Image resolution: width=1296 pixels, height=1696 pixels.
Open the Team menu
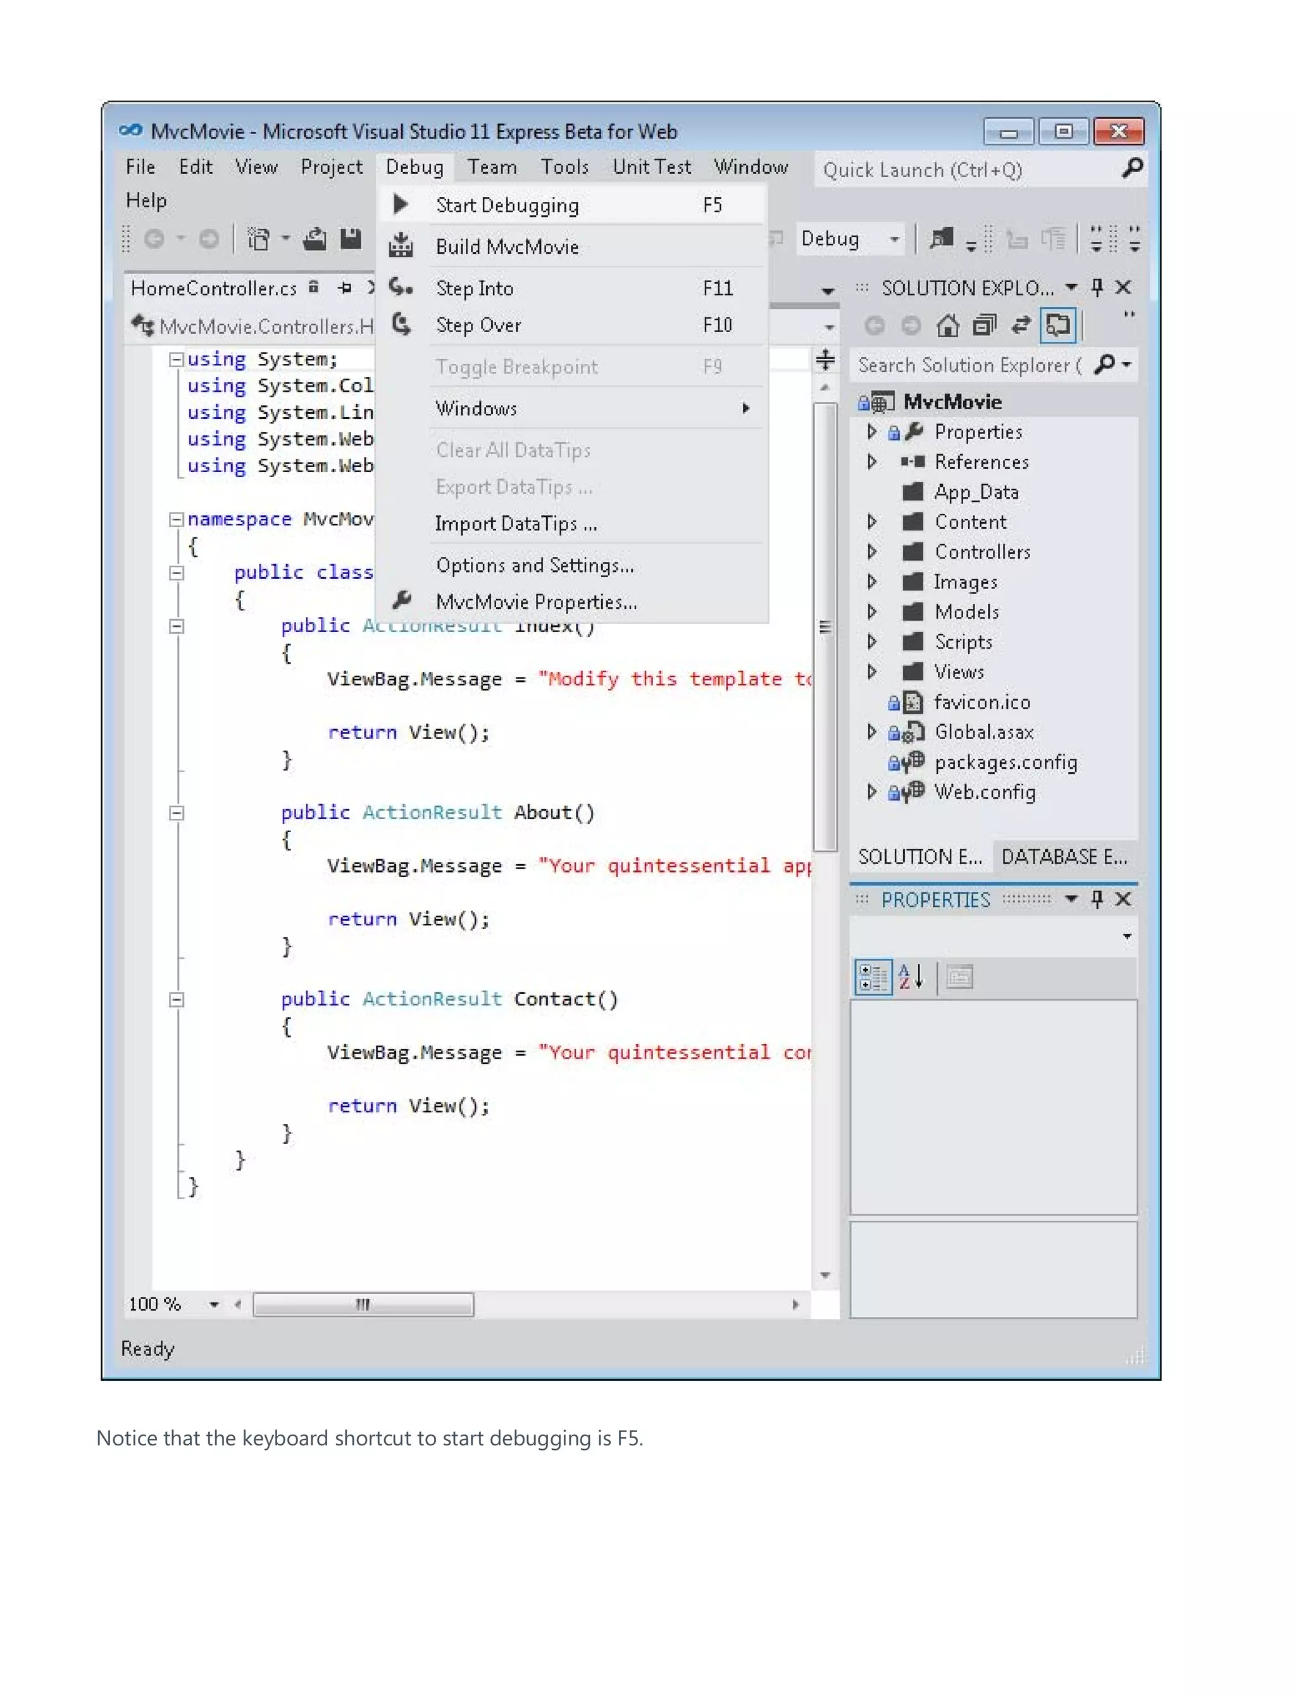click(492, 166)
